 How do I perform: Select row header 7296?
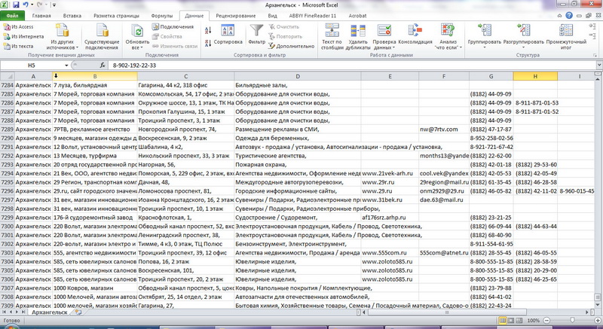8,190
